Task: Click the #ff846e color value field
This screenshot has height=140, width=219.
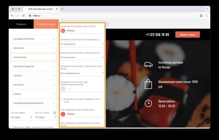Action: pyautogui.click(x=85, y=31)
